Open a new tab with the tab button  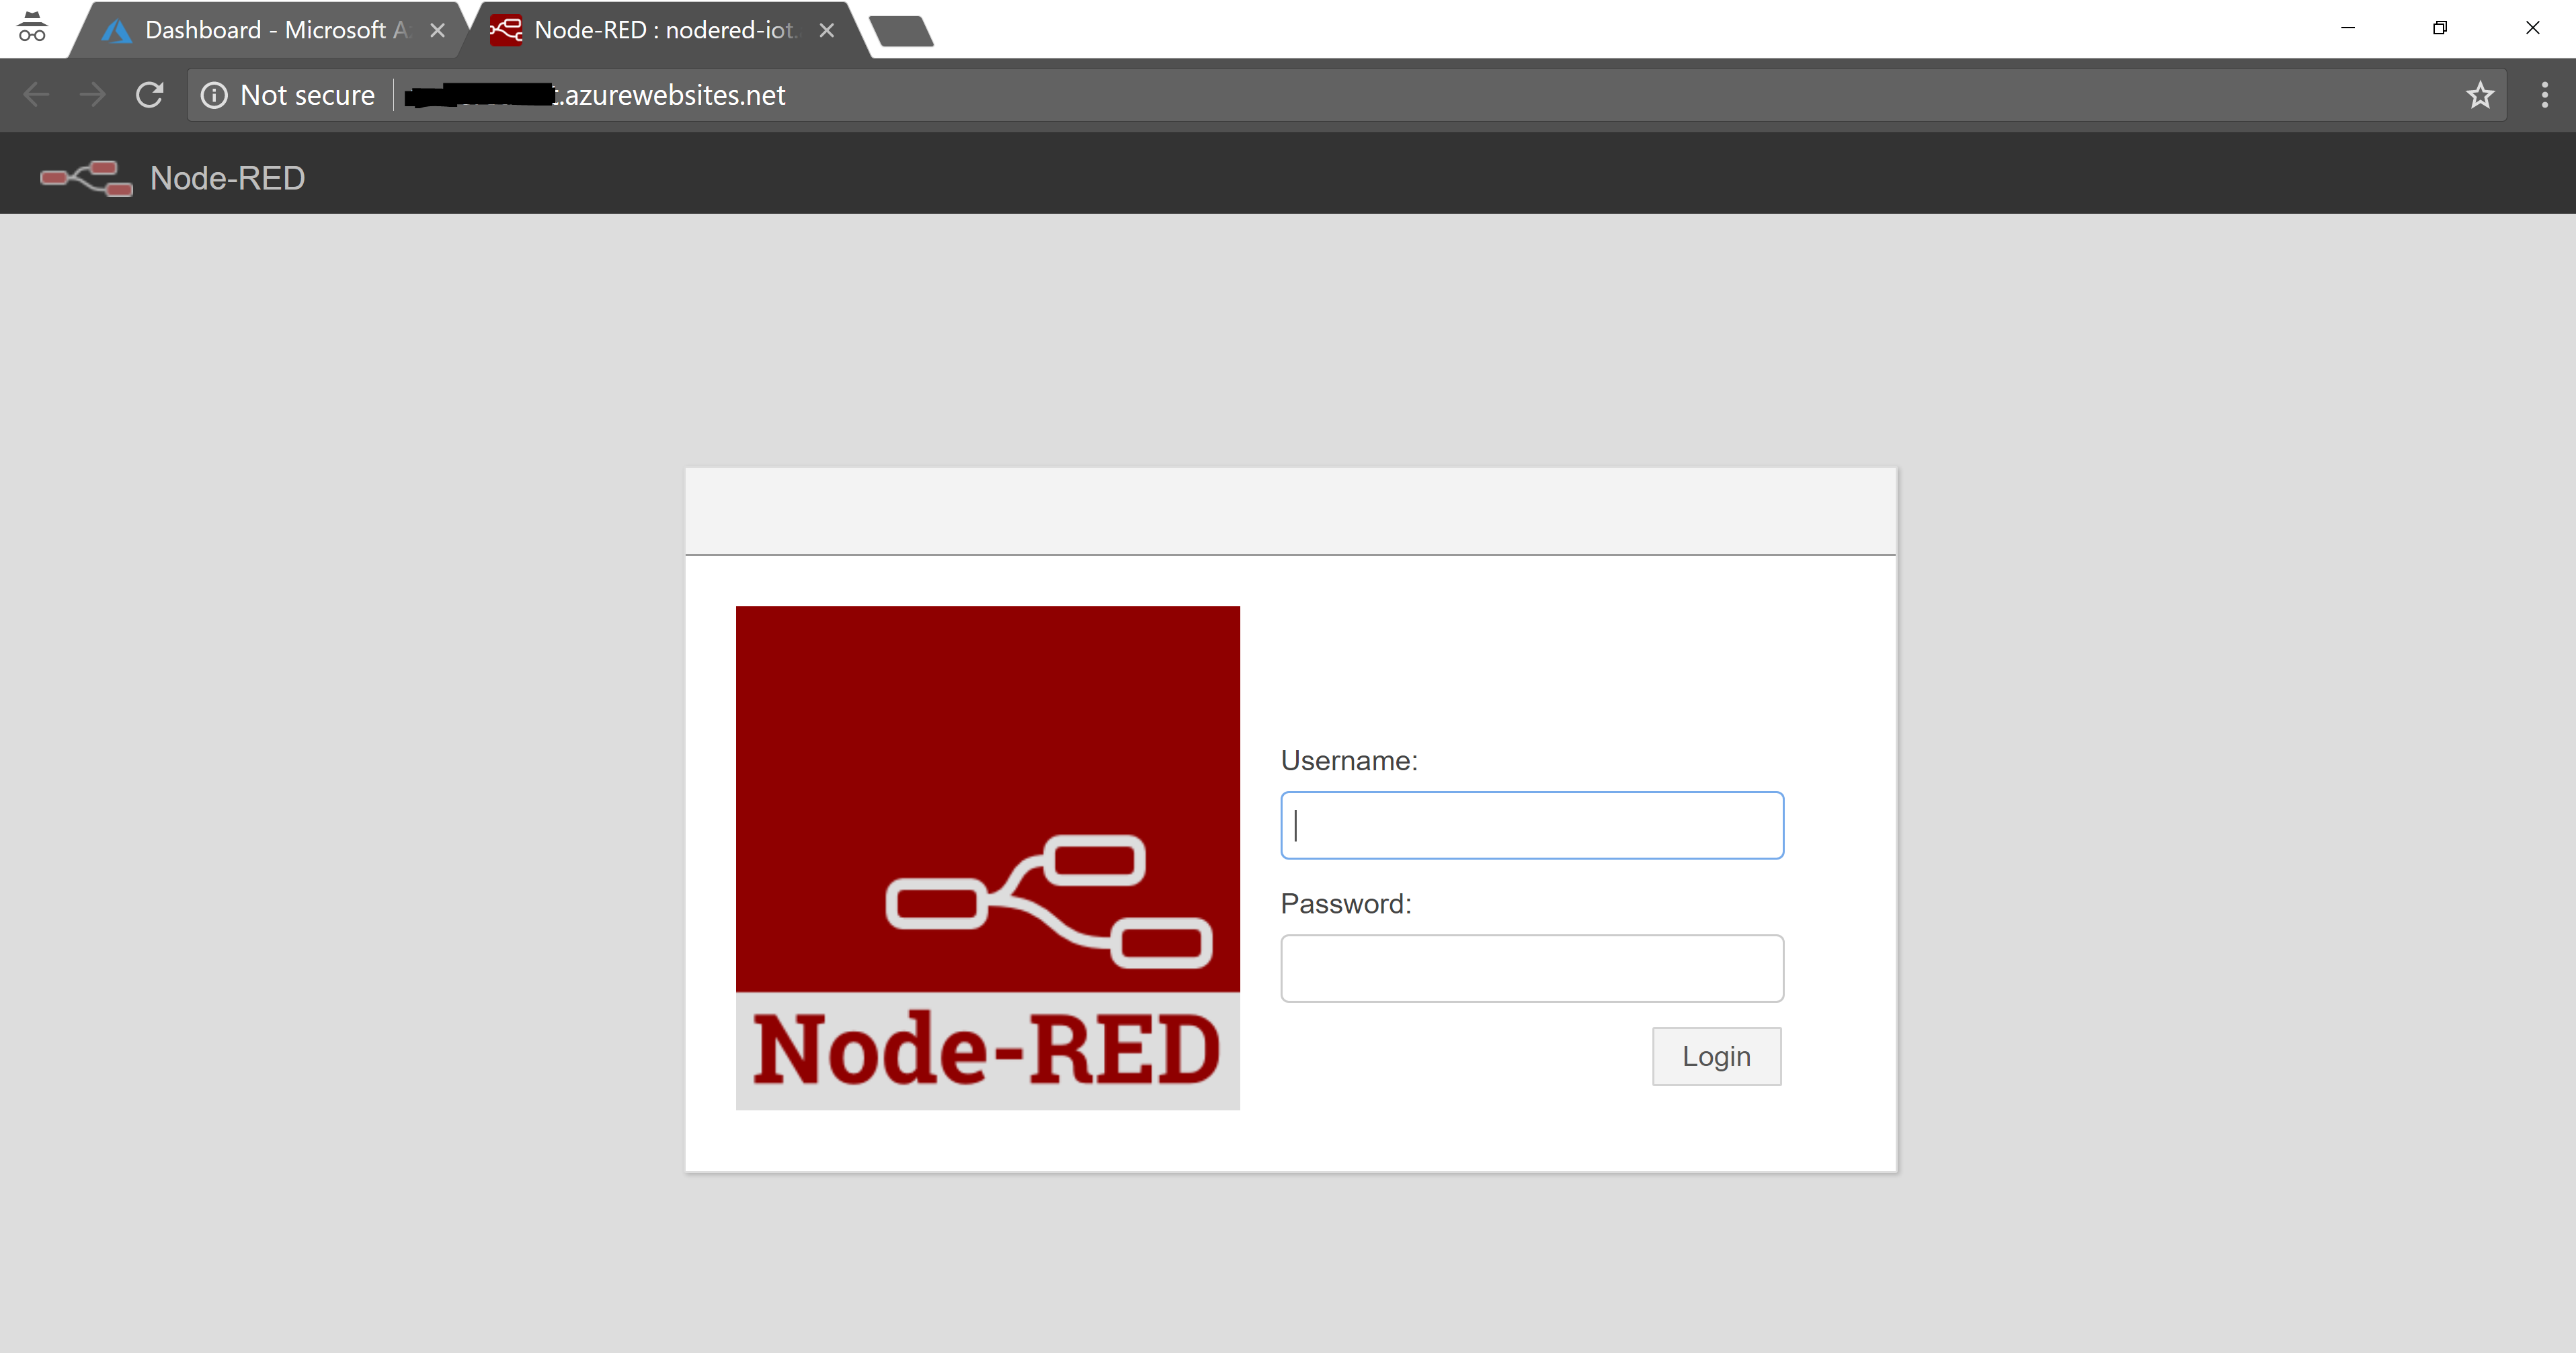point(901,31)
